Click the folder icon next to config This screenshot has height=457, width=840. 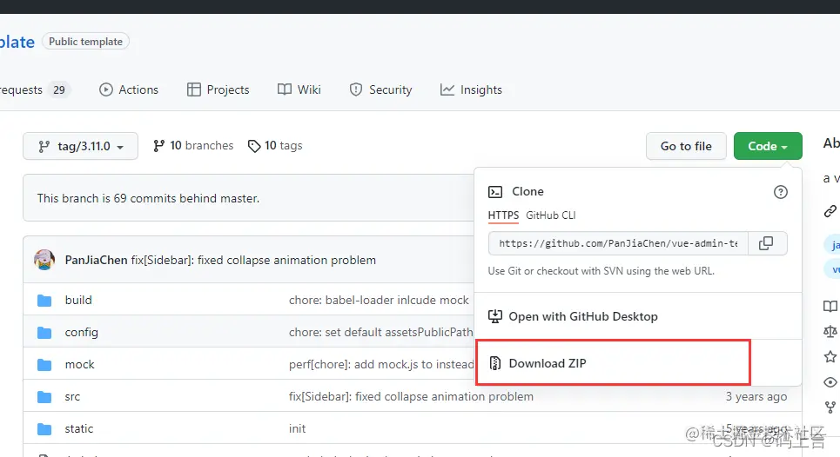point(44,333)
